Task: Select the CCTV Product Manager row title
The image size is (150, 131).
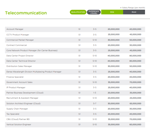Action: pos(18,35)
